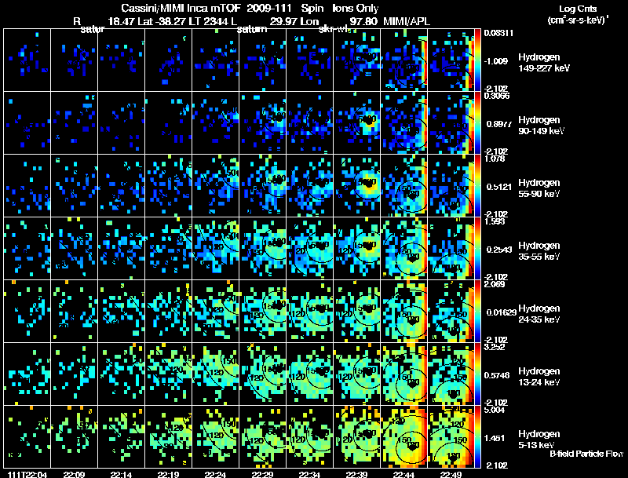
Task: Click the Log Cnts units heading
Action: tap(578, 14)
